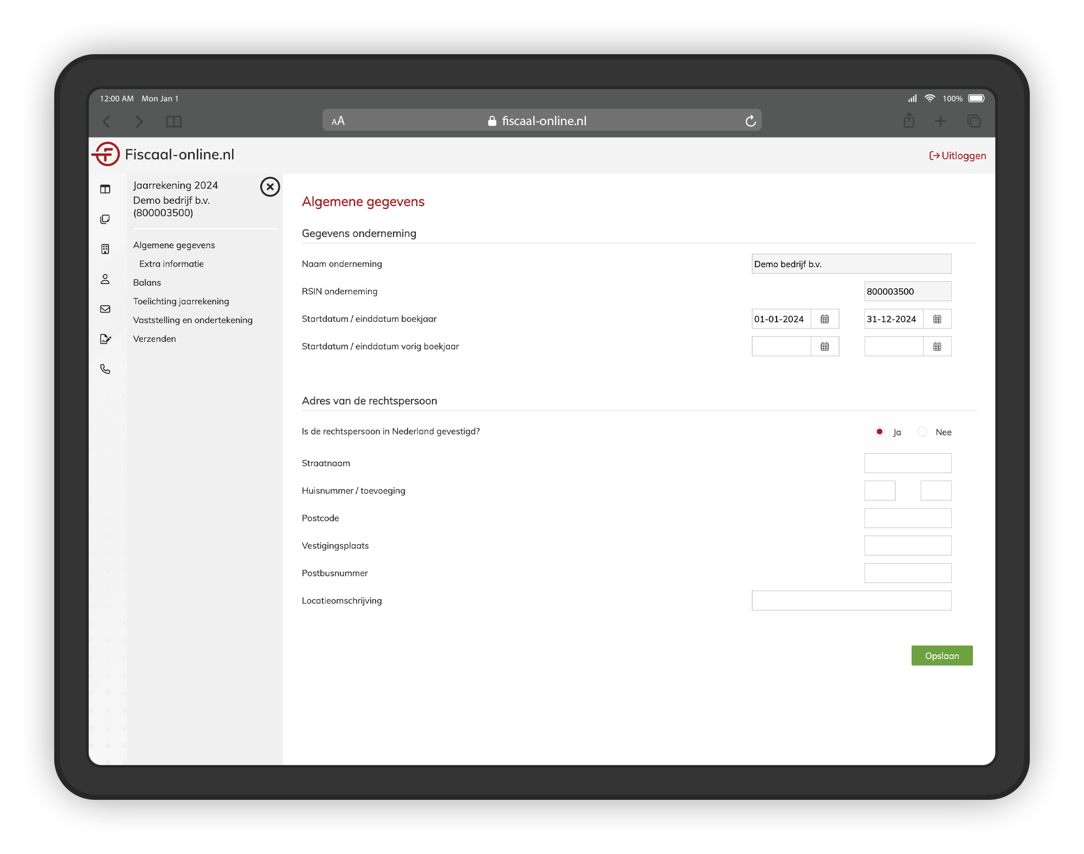Open the person profile icon in sidebar

point(105,279)
